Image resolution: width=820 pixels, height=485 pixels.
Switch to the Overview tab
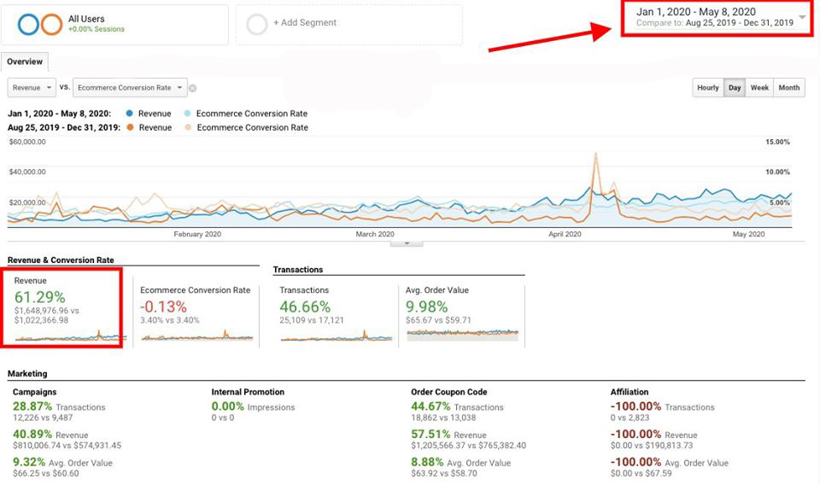tap(25, 61)
